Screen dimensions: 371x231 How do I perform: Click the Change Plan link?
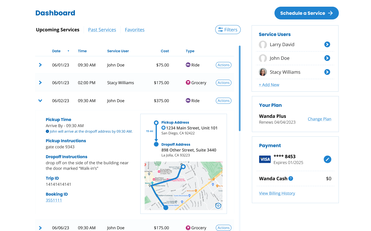pyautogui.click(x=319, y=119)
